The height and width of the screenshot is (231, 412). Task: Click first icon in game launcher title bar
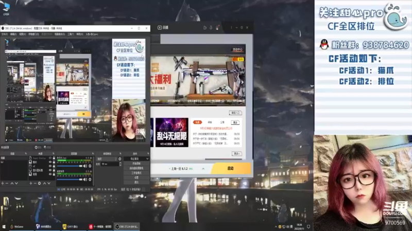pos(205,28)
